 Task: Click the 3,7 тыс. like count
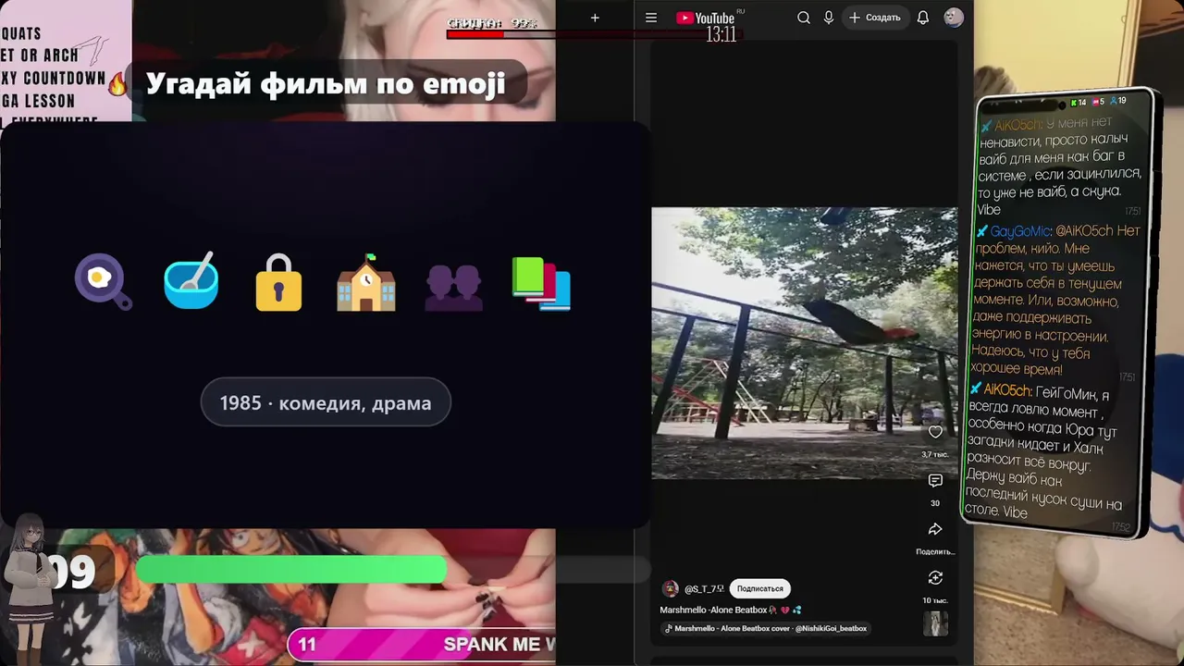point(935,454)
